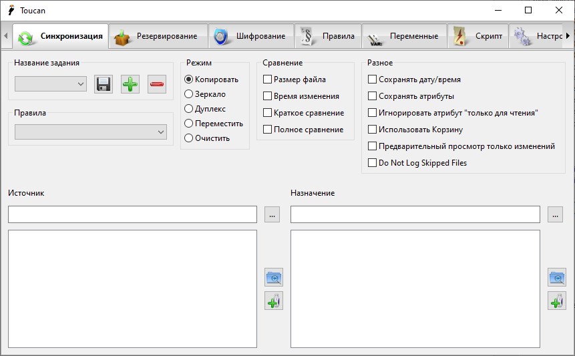Click the source add-variable plus icon
This screenshot has width=575, height=356.
pos(274,301)
